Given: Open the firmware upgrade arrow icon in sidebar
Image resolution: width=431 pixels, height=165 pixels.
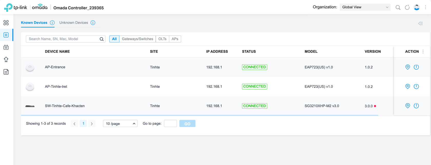Looking at the screenshot, I should [x=6, y=59].
